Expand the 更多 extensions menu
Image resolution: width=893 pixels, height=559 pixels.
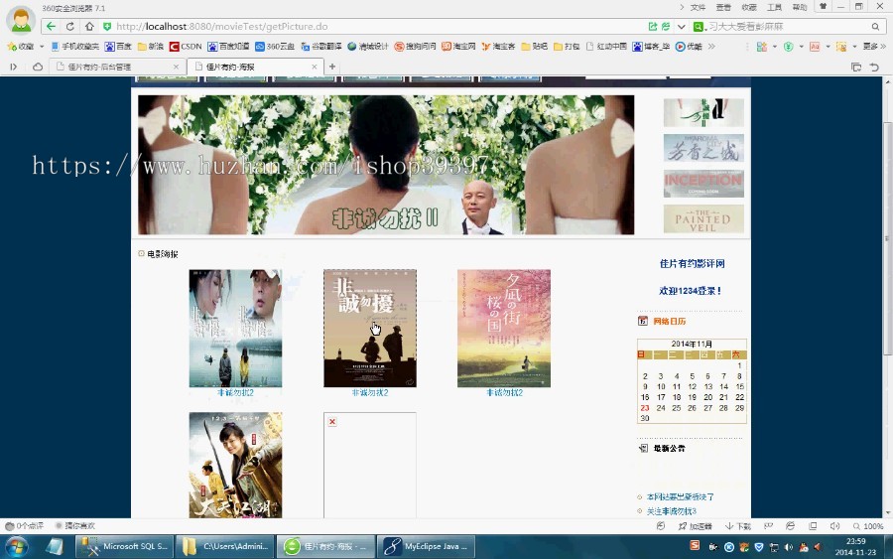coord(873,46)
